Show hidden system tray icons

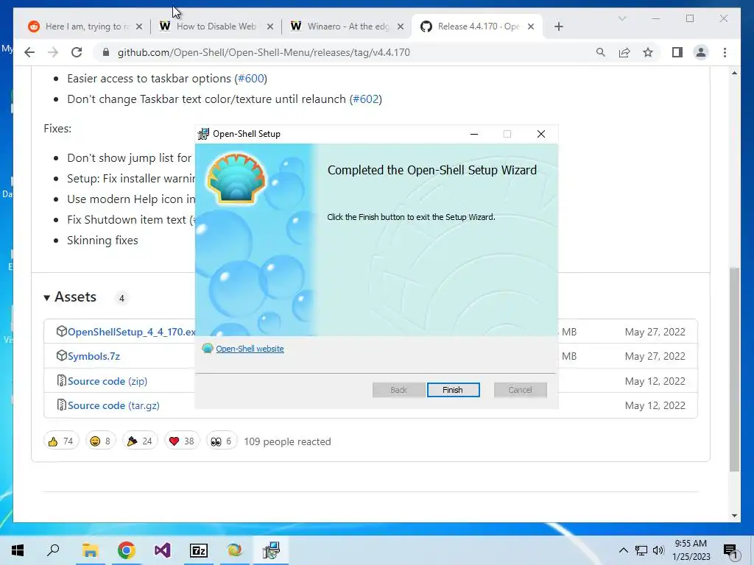[623, 550]
